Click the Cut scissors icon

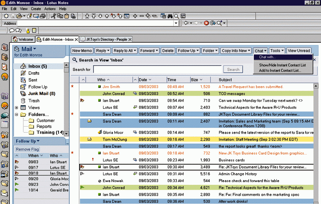[53, 16]
